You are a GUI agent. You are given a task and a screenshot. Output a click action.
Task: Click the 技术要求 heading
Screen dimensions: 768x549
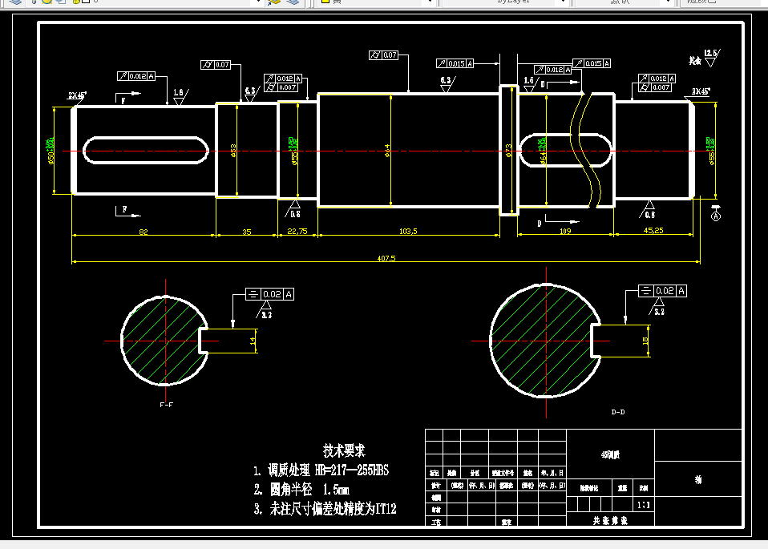(344, 450)
